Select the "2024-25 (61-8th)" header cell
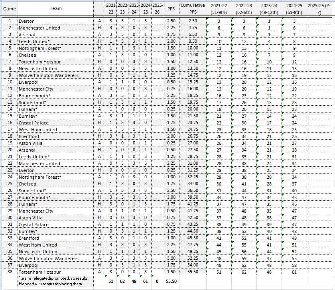The image size is (335, 290). point(294,9)
